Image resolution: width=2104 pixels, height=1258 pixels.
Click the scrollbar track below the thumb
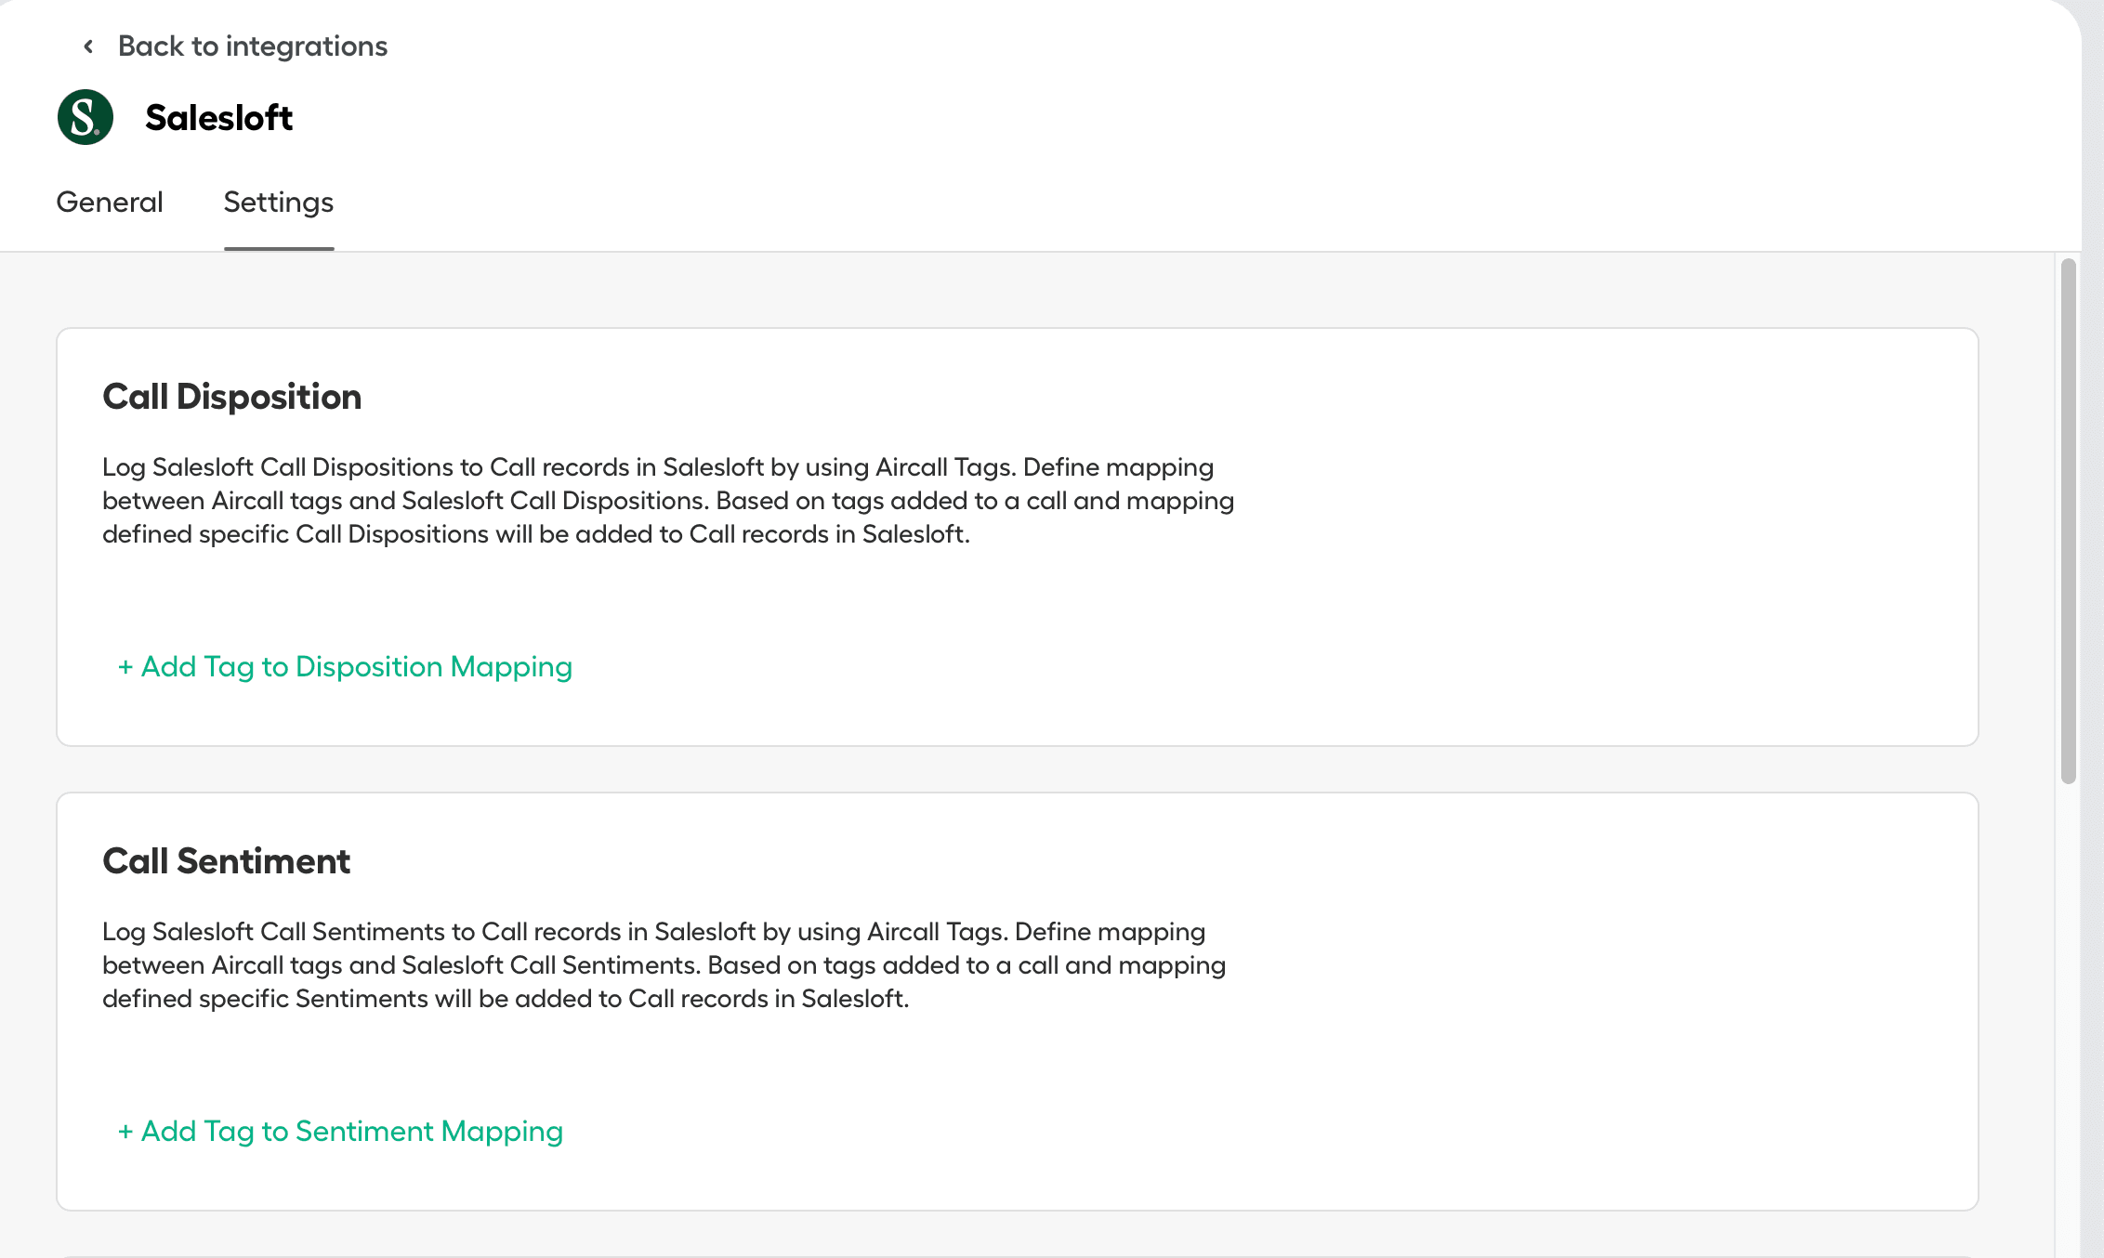[x=2068, y=1022]
